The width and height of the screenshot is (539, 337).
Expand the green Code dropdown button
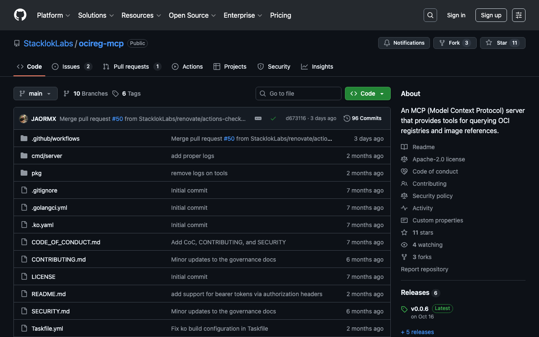(x=367, y=94)
